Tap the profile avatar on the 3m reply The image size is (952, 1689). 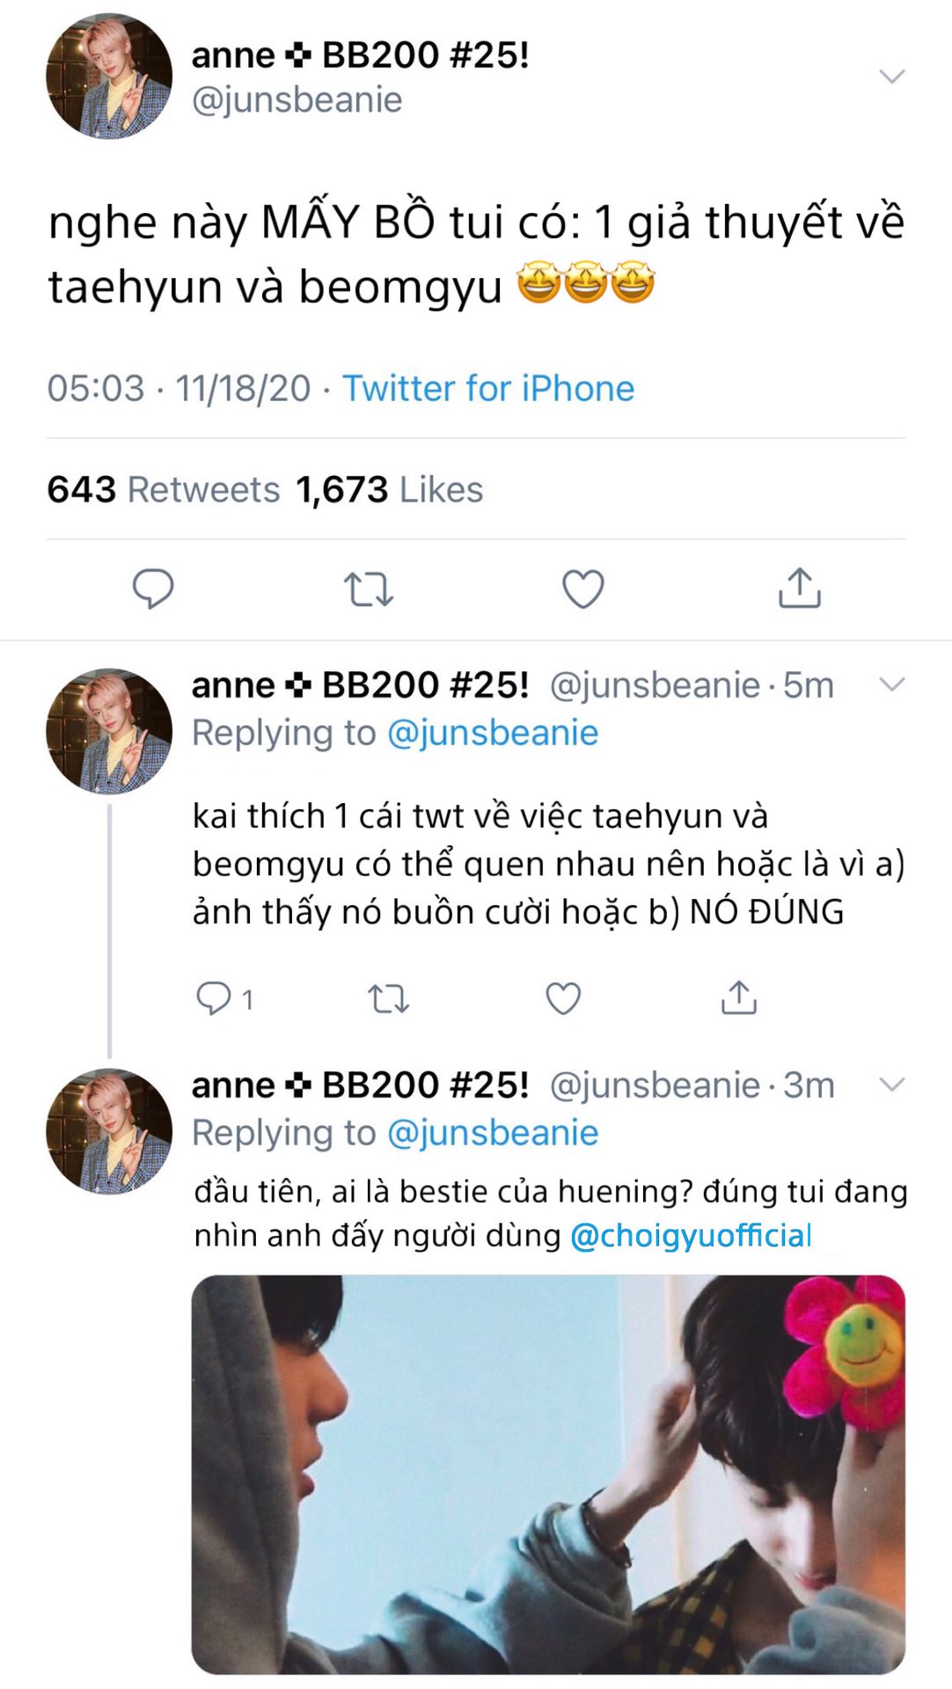tap(109, 1131)
